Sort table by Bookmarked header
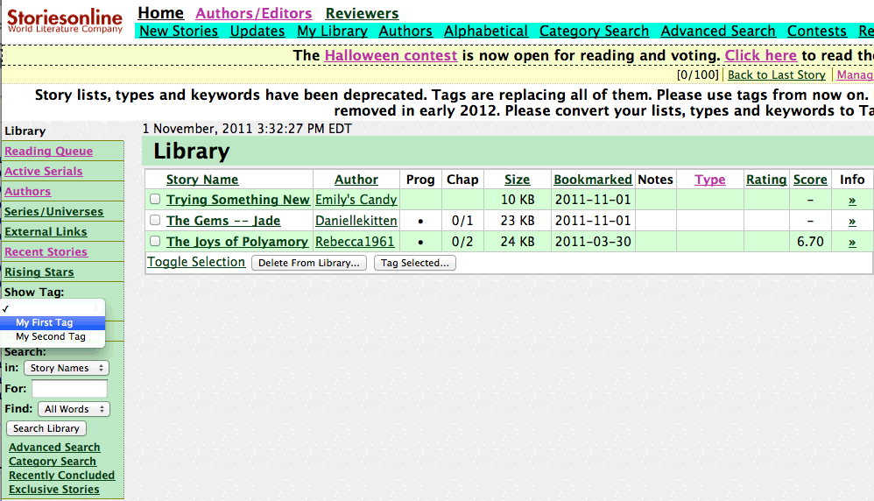The width and height of the screenshot is (874, 501). coord(593,180)
